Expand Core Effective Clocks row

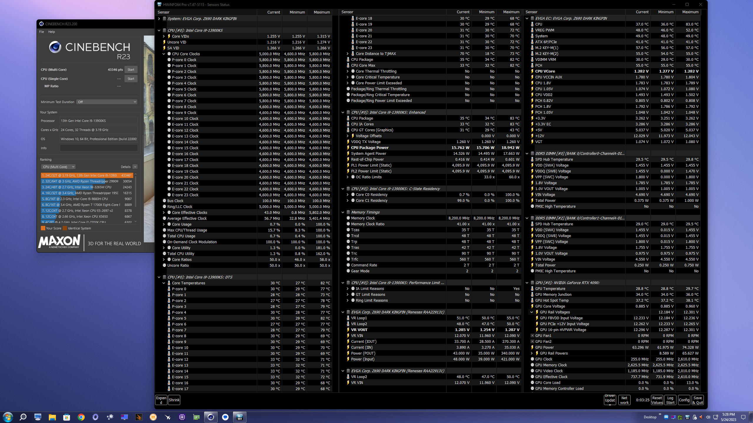(x=164, y=212)
